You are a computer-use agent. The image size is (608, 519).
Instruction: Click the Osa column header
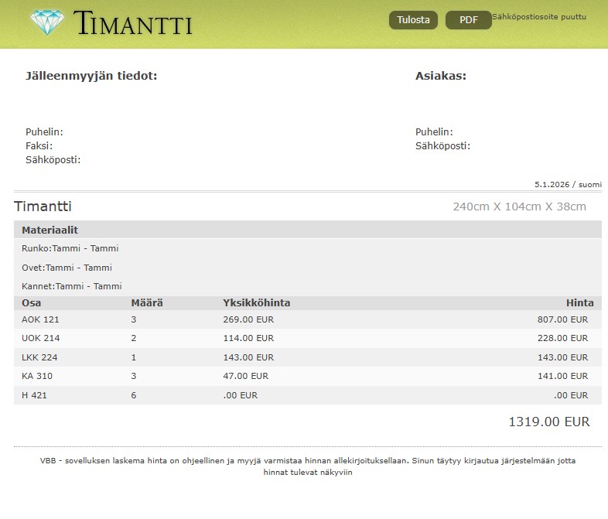[32, 303]
